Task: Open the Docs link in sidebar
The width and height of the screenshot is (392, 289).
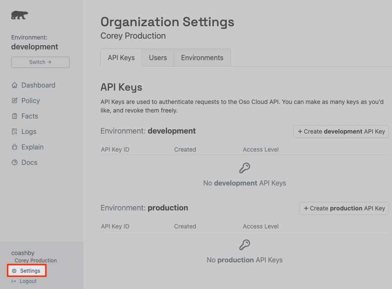Action: 29,162
